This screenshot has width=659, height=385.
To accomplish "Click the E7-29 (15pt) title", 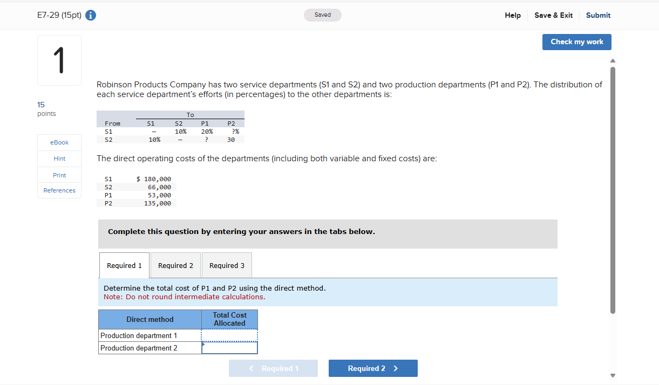I will 59,15.
